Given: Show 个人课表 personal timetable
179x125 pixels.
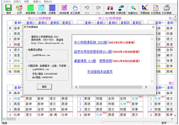Looking at the screenshot, I should (x=41, y=9).
